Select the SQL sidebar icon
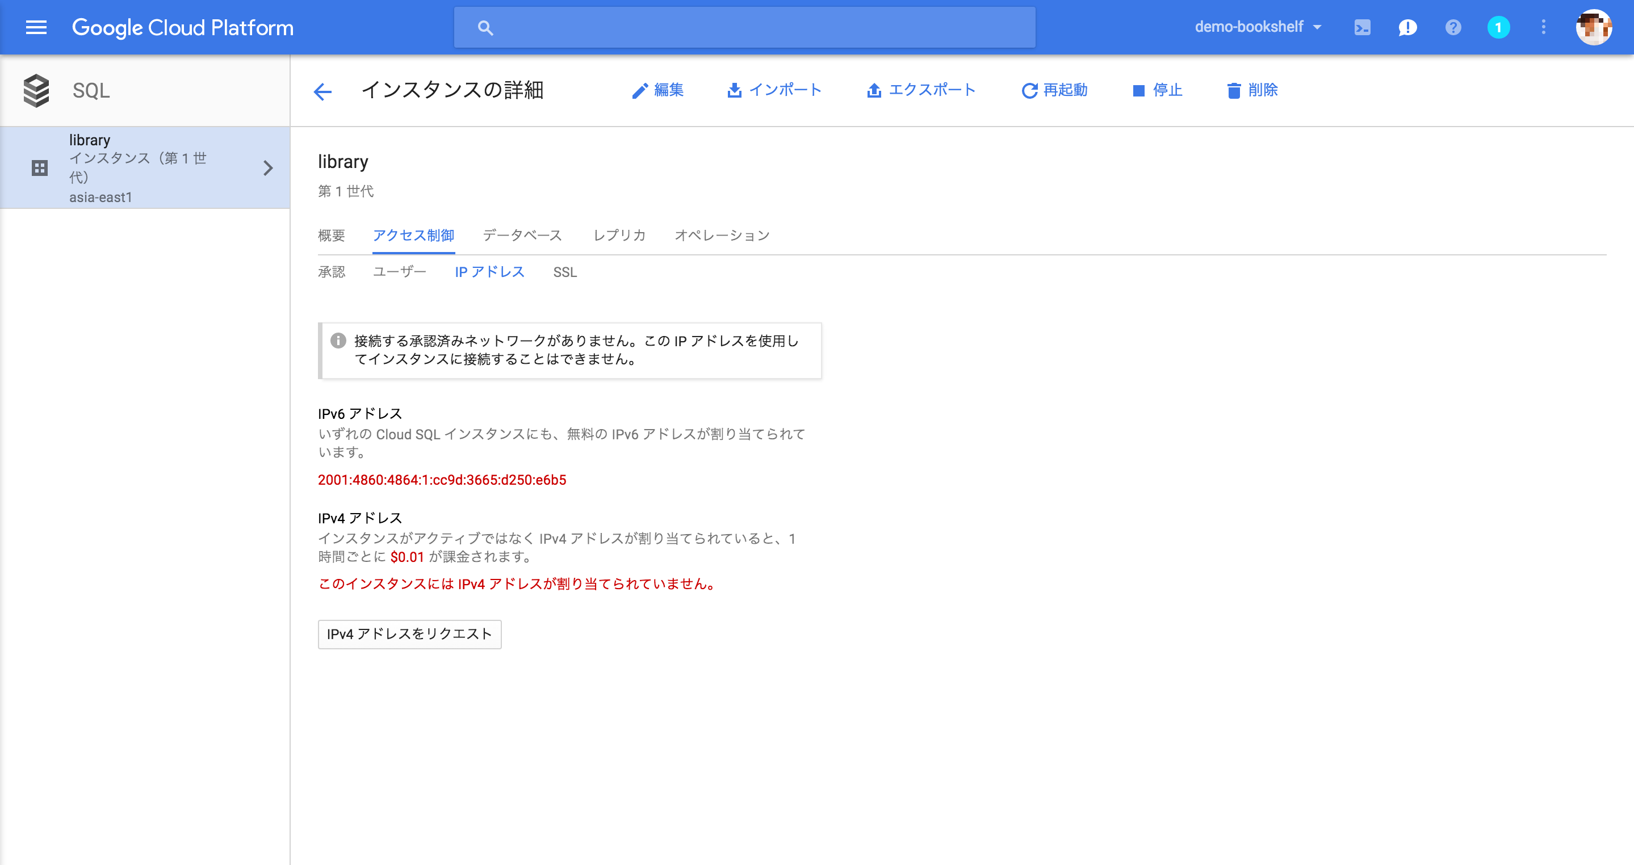Viewport: 1634px width, 865px height. point(36,90)
